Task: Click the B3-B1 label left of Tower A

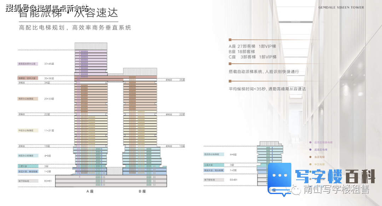Action: pos(48,181)
